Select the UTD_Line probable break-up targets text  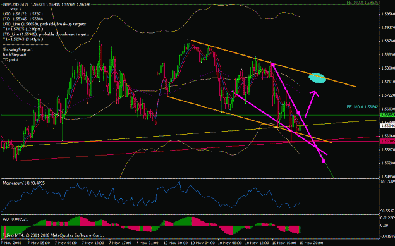45,24
